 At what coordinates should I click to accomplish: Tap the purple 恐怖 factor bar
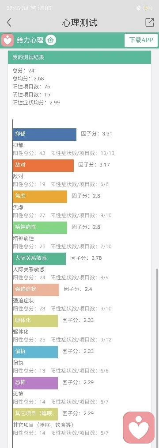35,383
